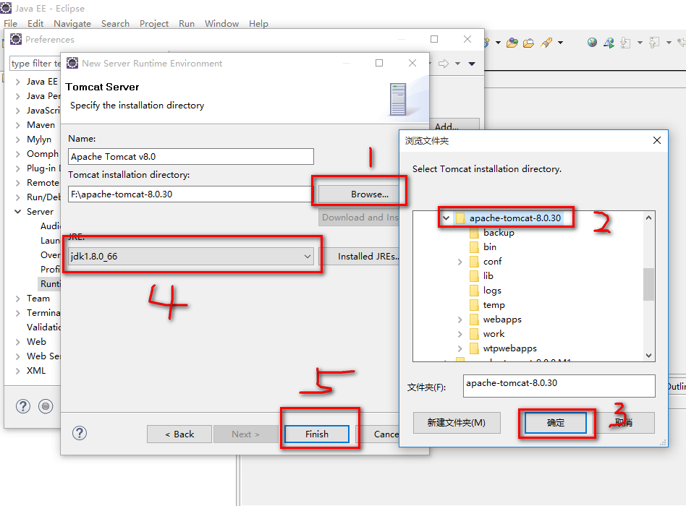
Task: Open the JRE combo box showing jdk1.8.0_66
Action: (191, 256)
